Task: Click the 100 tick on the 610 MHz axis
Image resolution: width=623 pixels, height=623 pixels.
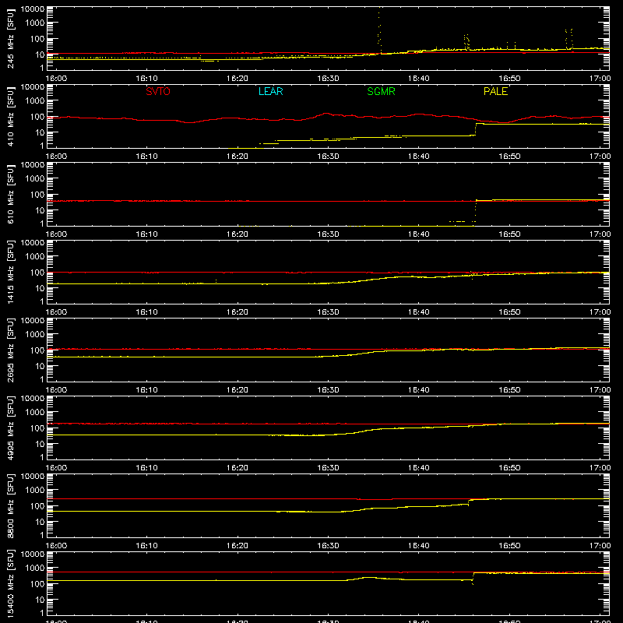Action: pyautogui.click(x=37, y=195)
